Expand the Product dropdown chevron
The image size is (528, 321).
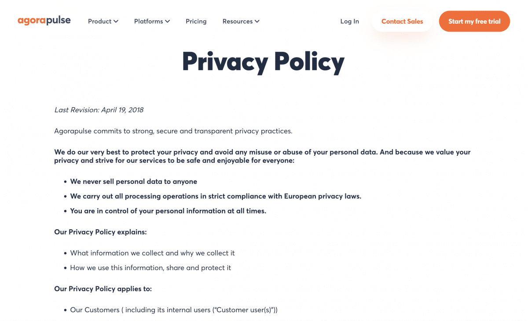pyautogui.click(x=116, y=21)
